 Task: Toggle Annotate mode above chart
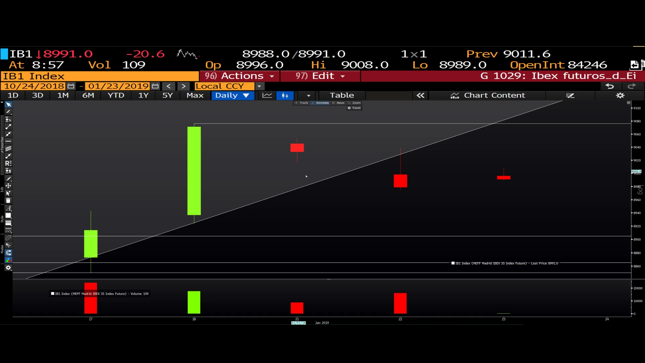320,103
